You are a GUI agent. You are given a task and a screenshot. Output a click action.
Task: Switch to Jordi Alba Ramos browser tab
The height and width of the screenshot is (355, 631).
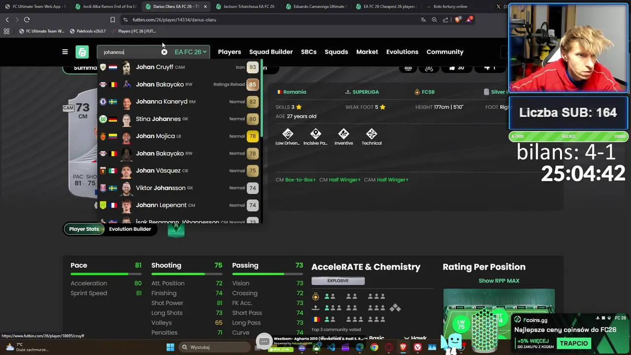coord(106,6)
